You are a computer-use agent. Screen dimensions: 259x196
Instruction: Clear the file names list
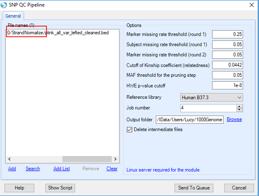[112, 169]
